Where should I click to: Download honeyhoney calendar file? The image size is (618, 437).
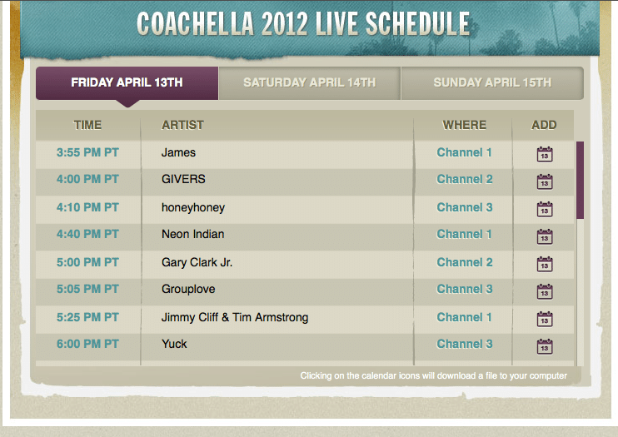545,209
